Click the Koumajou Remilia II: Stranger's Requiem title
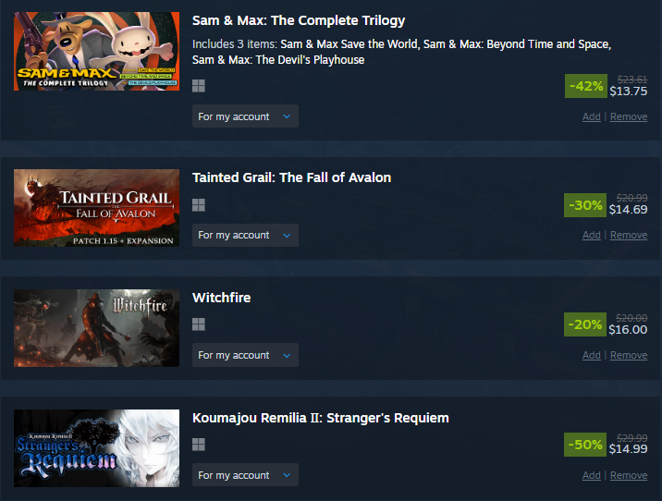 tap(321, 418)
